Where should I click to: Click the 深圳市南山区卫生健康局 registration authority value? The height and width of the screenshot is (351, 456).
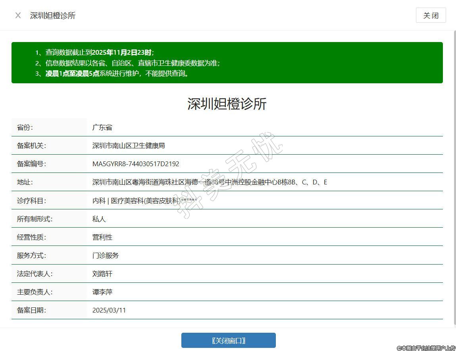pos(129,146)
